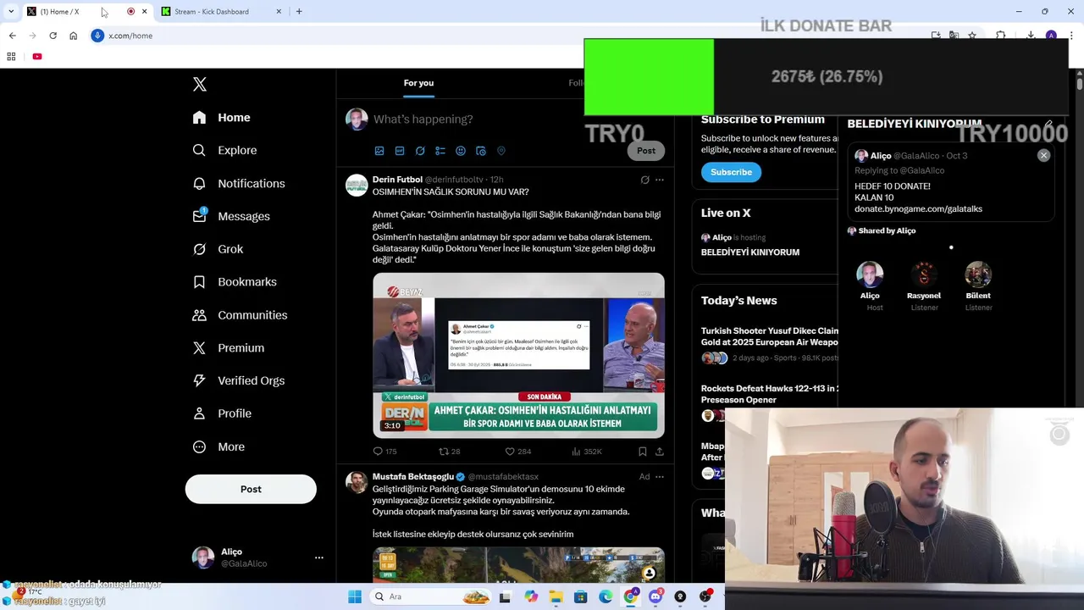Open the BELEDİYEYİ KINIYORUM live space

[750, 252]
